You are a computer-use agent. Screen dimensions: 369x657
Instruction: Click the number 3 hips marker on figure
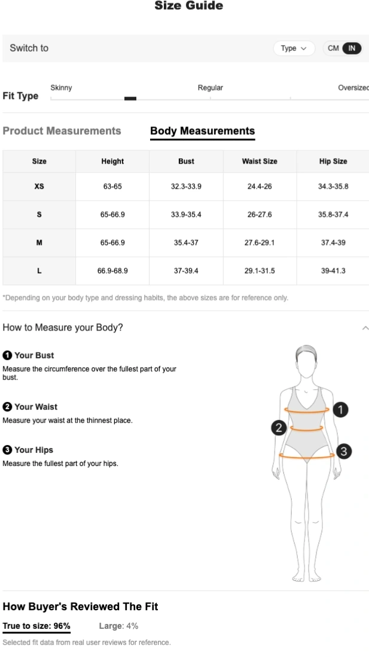click(x=344, y=452)
